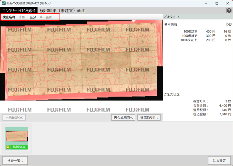Click the 640 円 tax amount

coord(226,110)
